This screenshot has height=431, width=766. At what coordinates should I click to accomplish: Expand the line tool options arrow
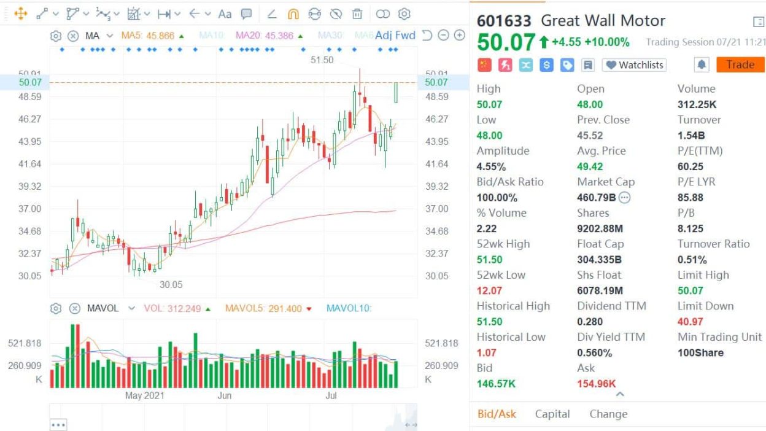pos(56,14)
